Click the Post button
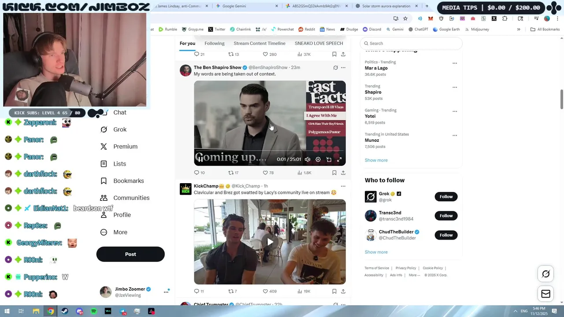 [x=130, y=254]
